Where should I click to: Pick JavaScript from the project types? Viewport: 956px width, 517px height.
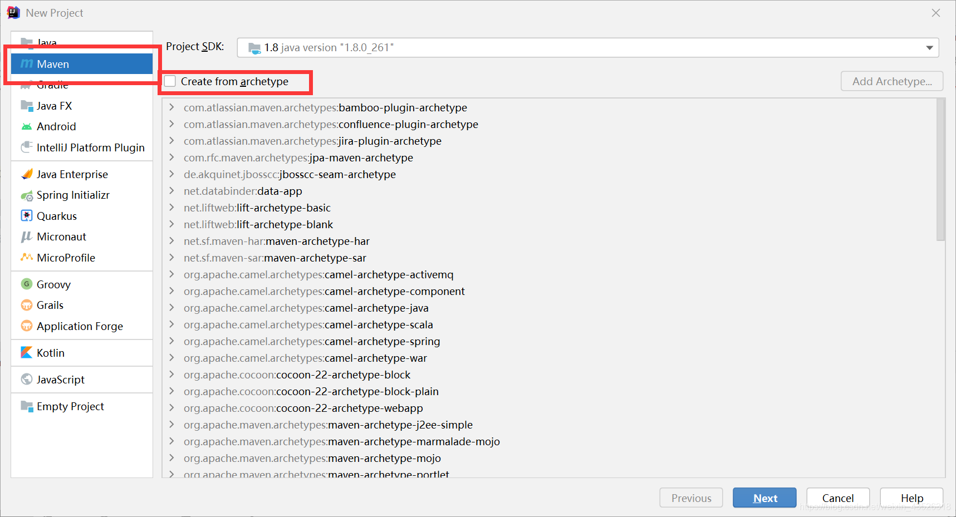click(82, 380)
